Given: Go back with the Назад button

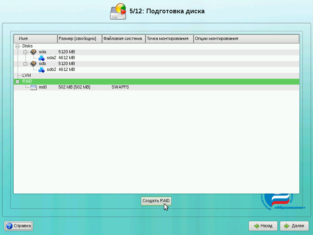Looking at the screenshot, I should point(263,226).
